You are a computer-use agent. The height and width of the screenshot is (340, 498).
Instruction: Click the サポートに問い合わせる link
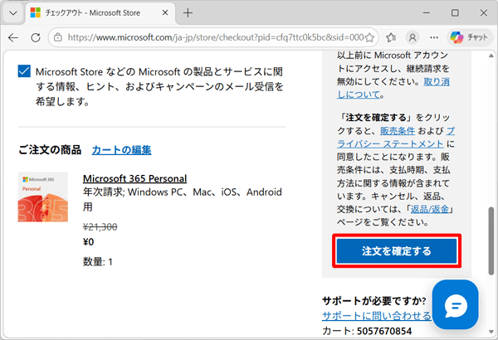(376, 316)
